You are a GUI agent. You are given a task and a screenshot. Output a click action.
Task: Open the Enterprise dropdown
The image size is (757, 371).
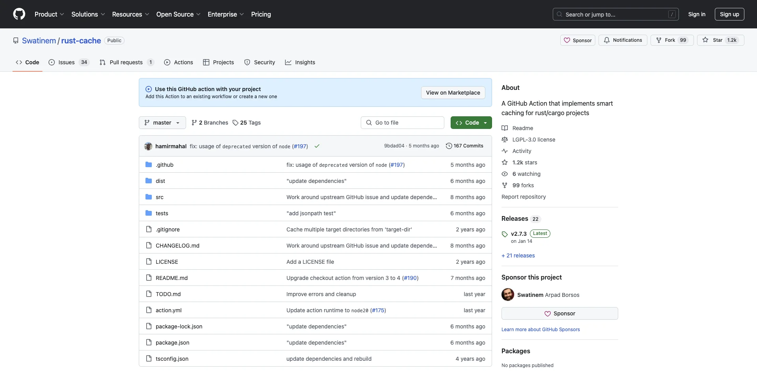226,14
